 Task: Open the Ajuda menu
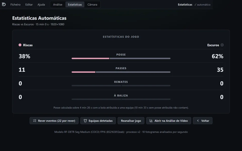pyautogui.click(x=41, y=5)
